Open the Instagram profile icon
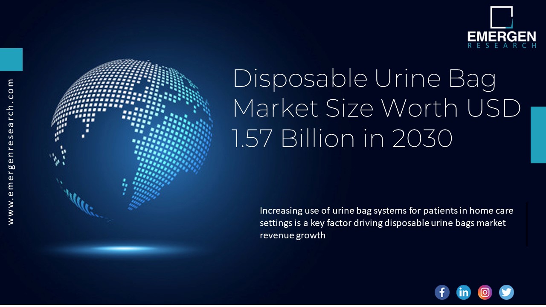 [x=485, y=292]
